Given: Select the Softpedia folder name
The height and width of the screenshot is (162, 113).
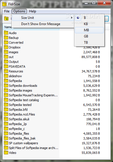Looking at the screenshot, I should (15, 81).
